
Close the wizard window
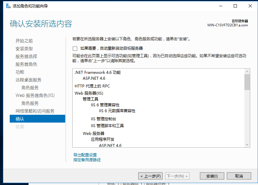tap(250, 6)
